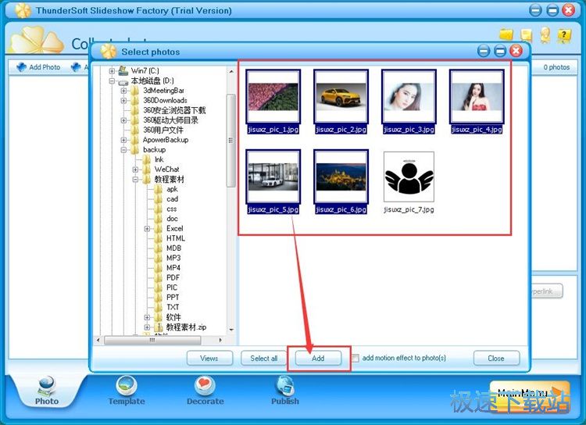586x425 pixels.
Task: Close the Select photos dialog with Close button
Action: coord(496,358)
